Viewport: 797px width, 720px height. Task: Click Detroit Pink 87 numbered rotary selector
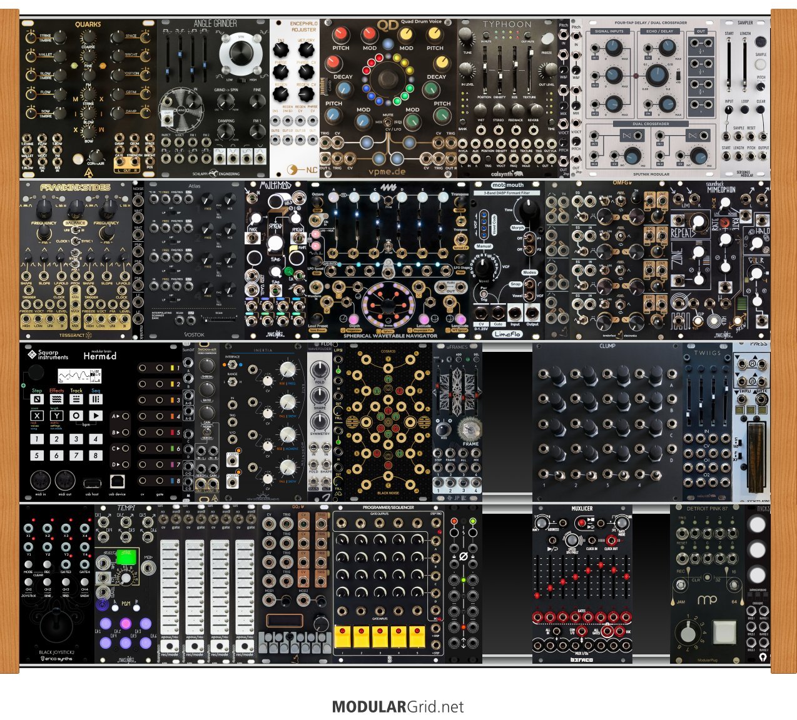pos(688,632)
